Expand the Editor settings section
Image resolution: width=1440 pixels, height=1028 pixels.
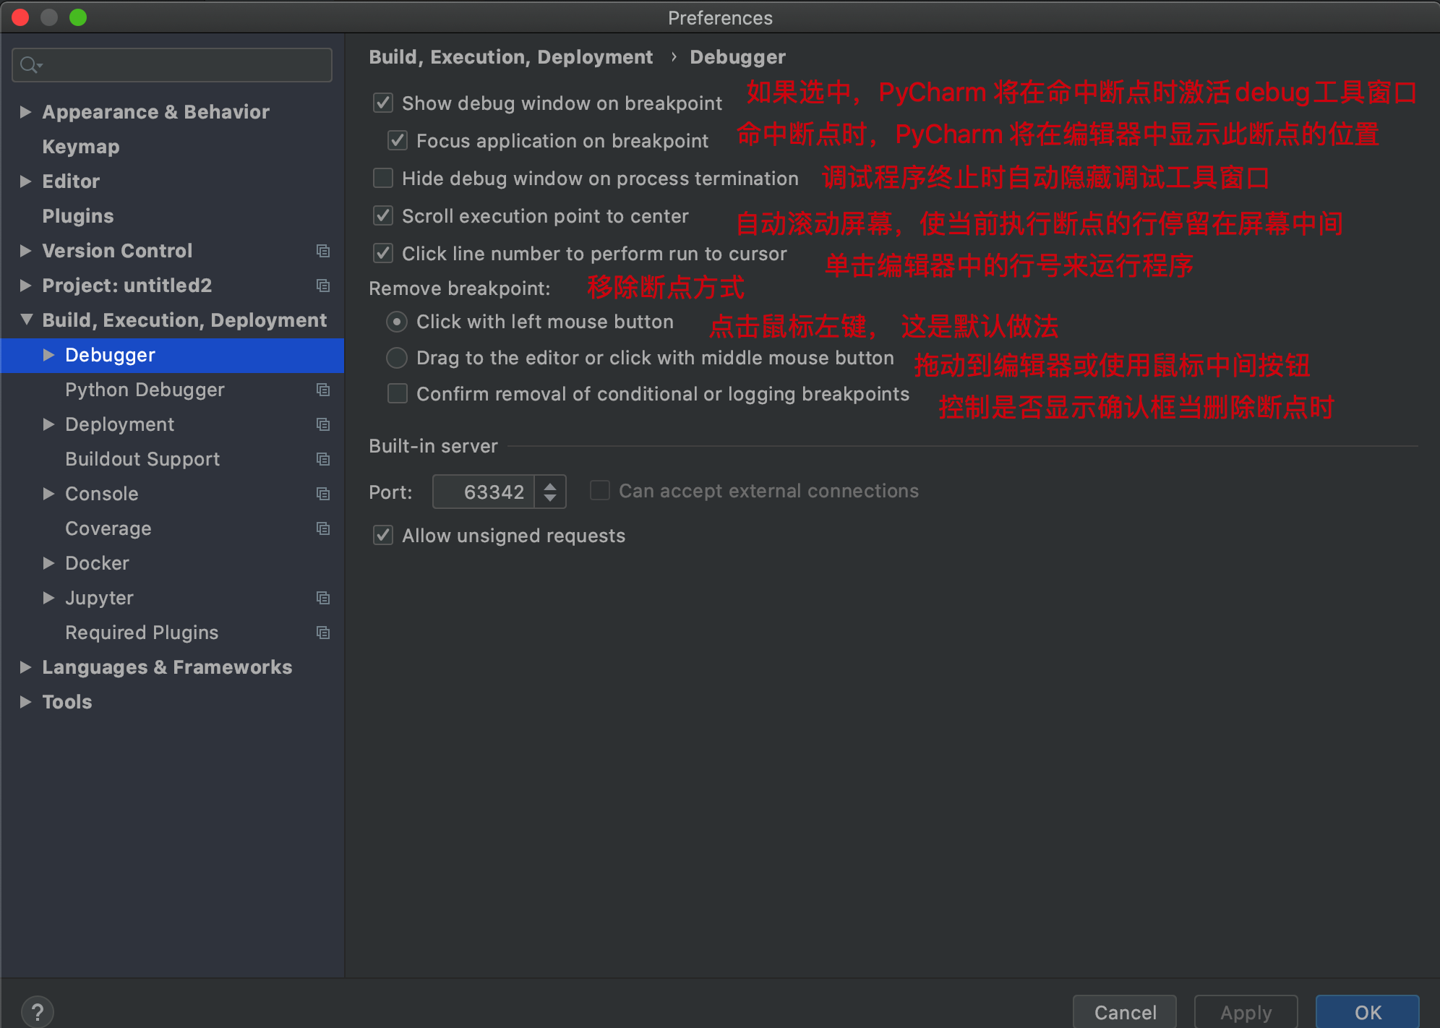coord(25,181)
